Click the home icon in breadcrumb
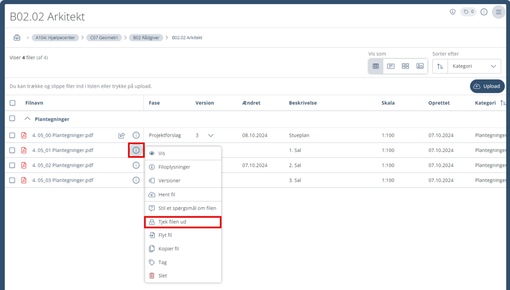 tap(17, 38)
